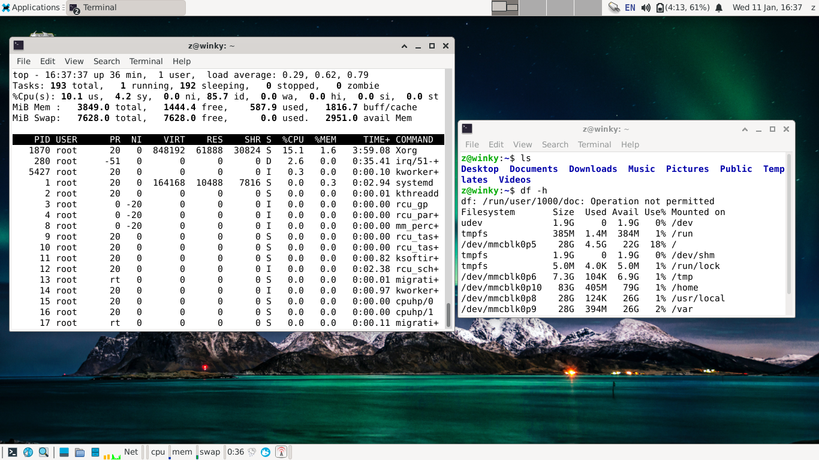This screenshot has width=819, height=460.
Task: Click the ksoftir+ process row
Action: click(x=228, y=258)
